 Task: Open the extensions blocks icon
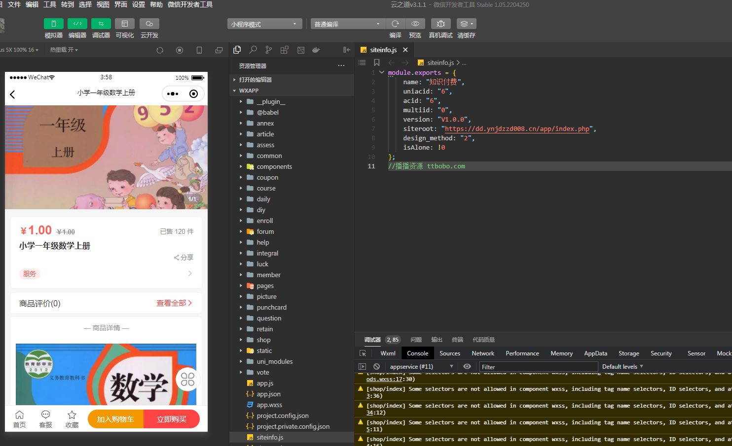[285, 50]
